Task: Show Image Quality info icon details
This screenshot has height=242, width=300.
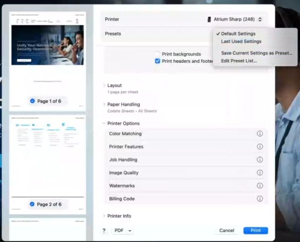Action: pos(260,173)
